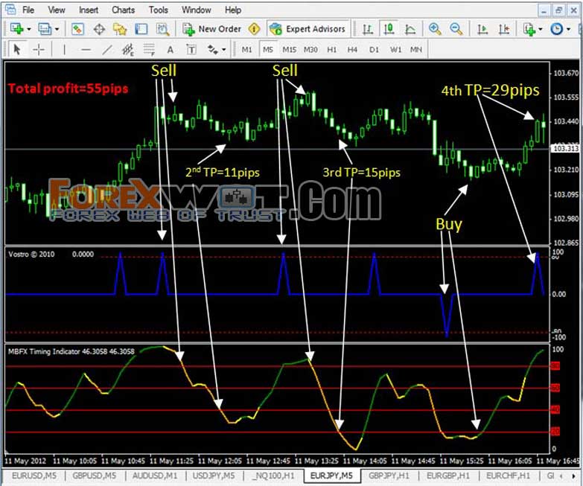Select the Crosshair tool

click(39, 49)
